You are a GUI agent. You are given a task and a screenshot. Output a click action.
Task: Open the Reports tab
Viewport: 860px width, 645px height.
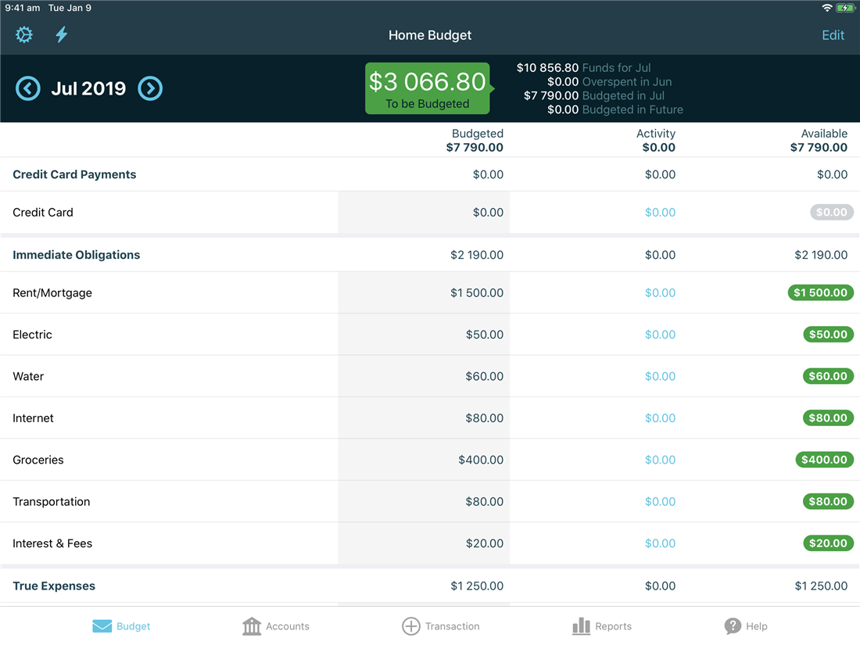(602, 625)
